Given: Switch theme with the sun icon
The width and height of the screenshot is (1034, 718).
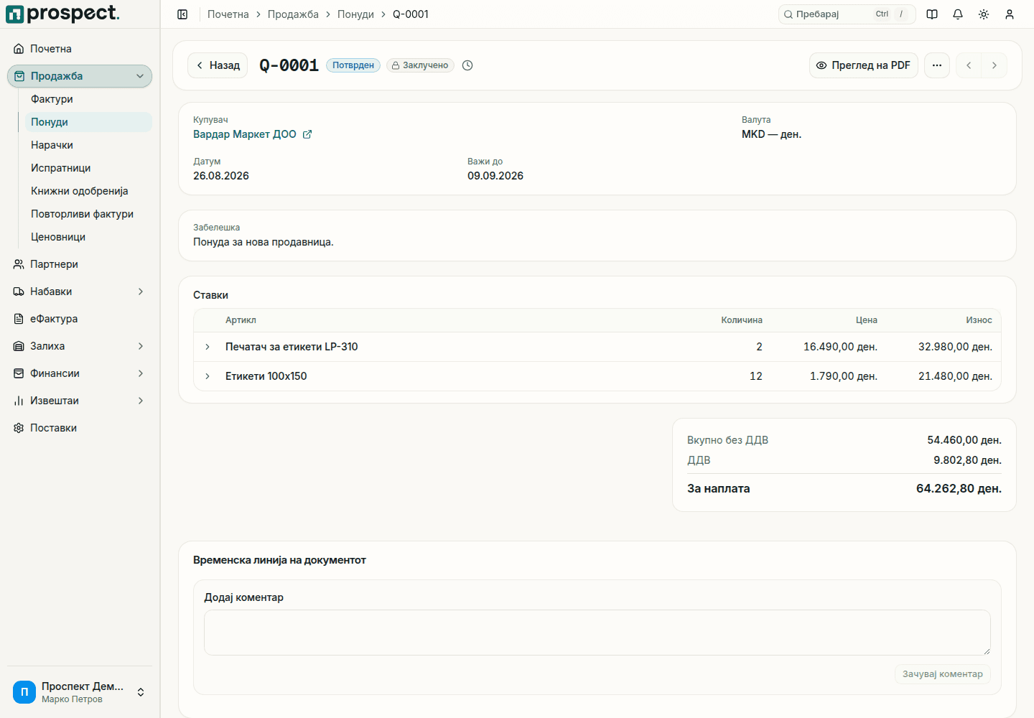Looking at the screenshot, I should click(x=984, y=14).
